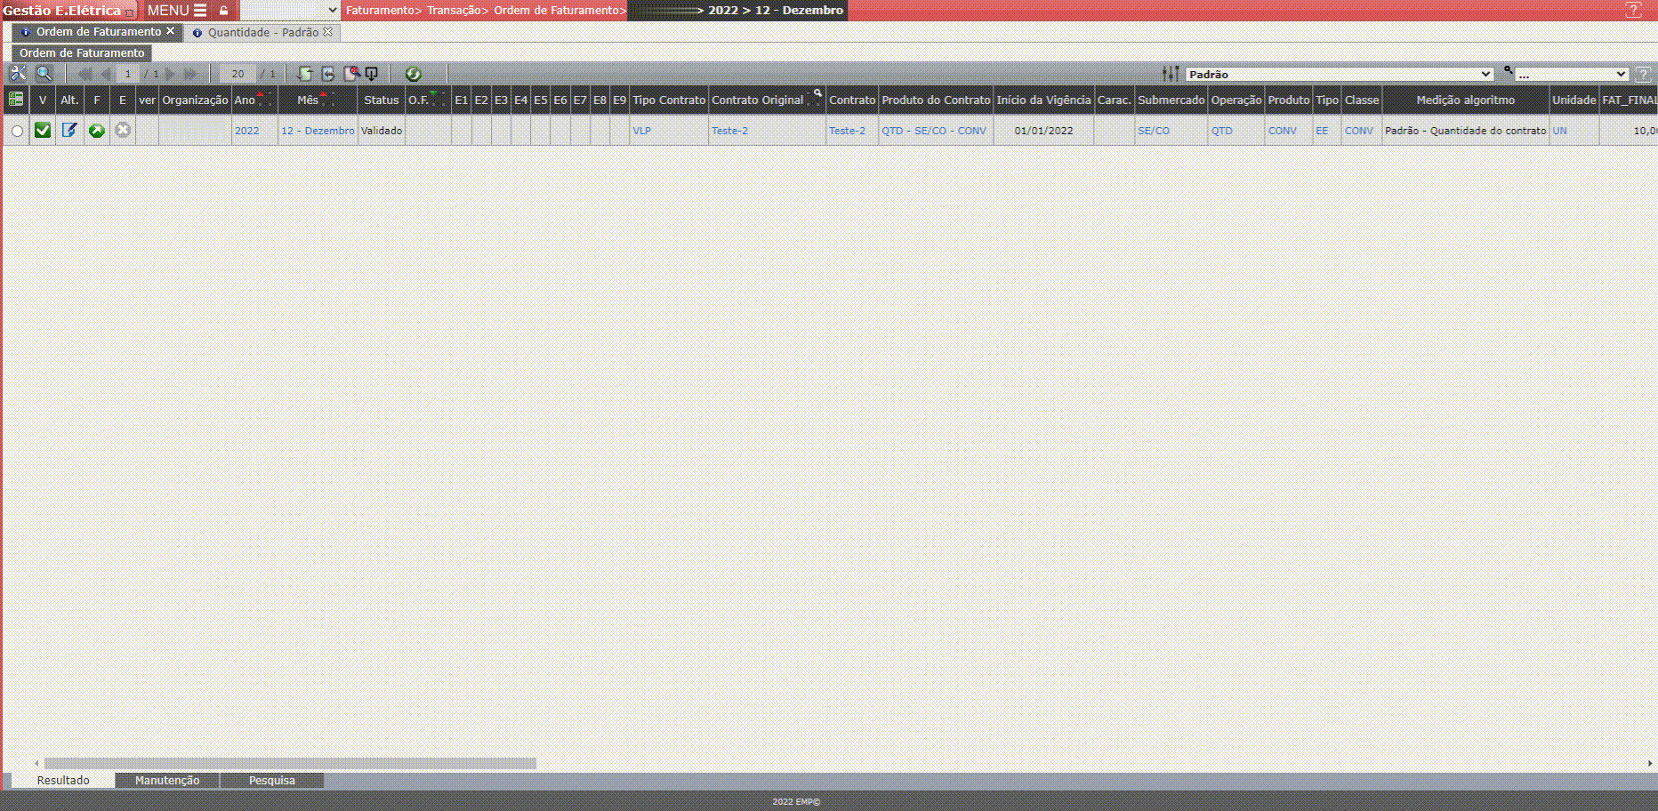Click the 12 - Dezembro month link

[318, 131]
